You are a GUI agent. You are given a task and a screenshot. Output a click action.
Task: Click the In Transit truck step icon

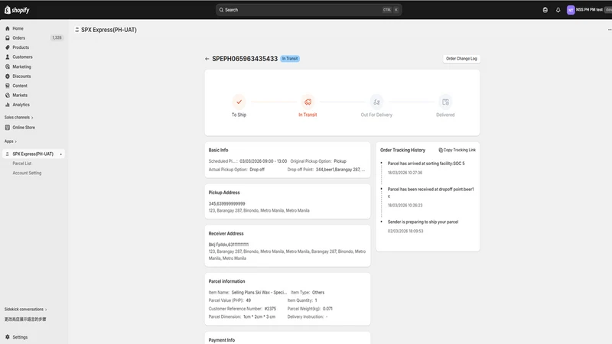308,102
